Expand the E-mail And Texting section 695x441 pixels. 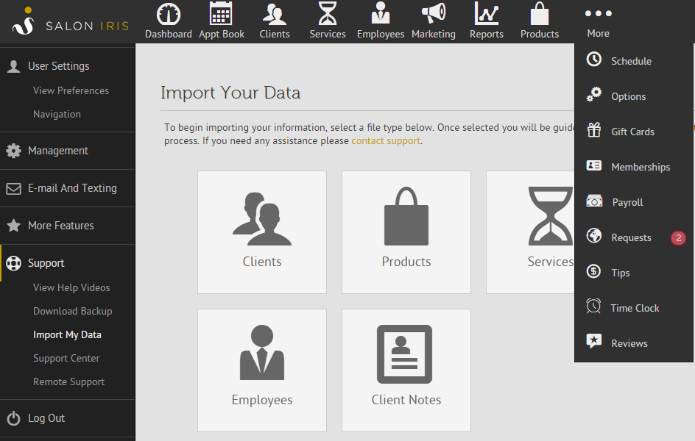pyautogui.click(x=72, y=188)
